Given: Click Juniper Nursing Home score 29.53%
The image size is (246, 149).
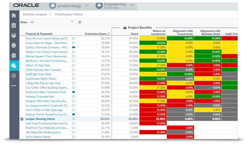Looking at the screenshot, I should (x=105, y=119).
